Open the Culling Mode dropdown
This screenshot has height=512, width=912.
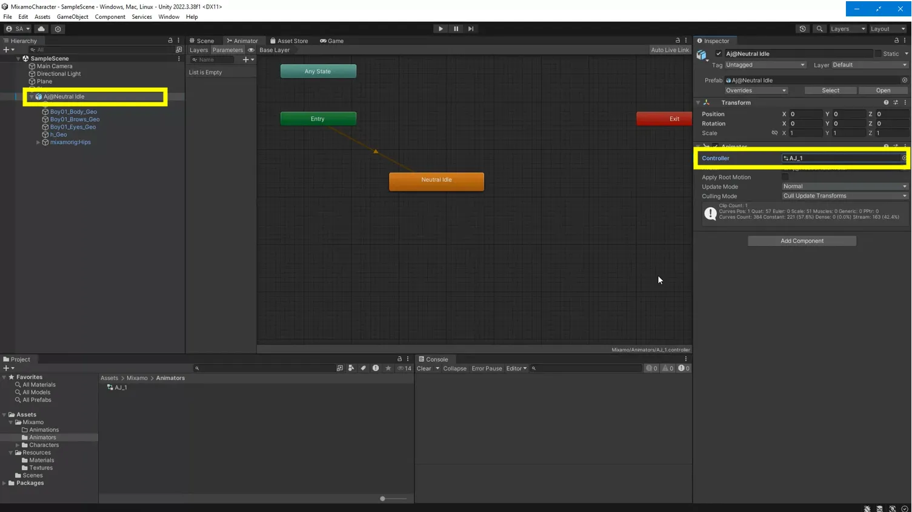[844, 196]
